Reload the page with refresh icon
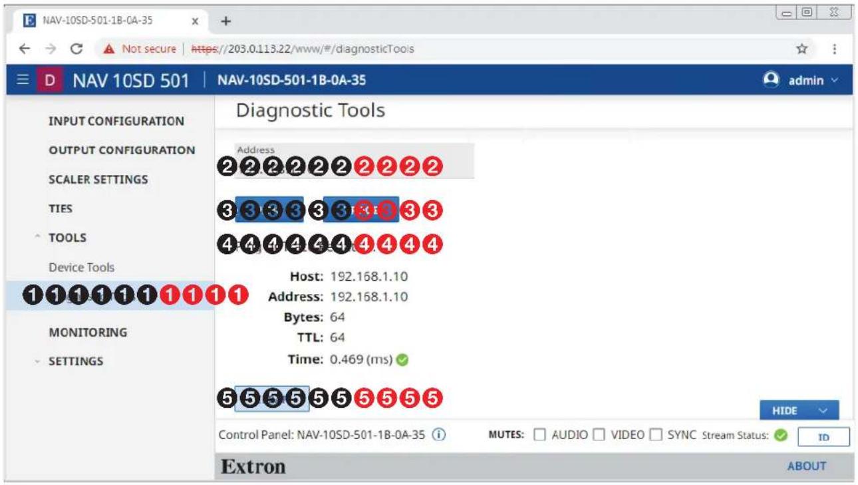The height and width of the screenshot is (485, 858). (x=76, y=49)
